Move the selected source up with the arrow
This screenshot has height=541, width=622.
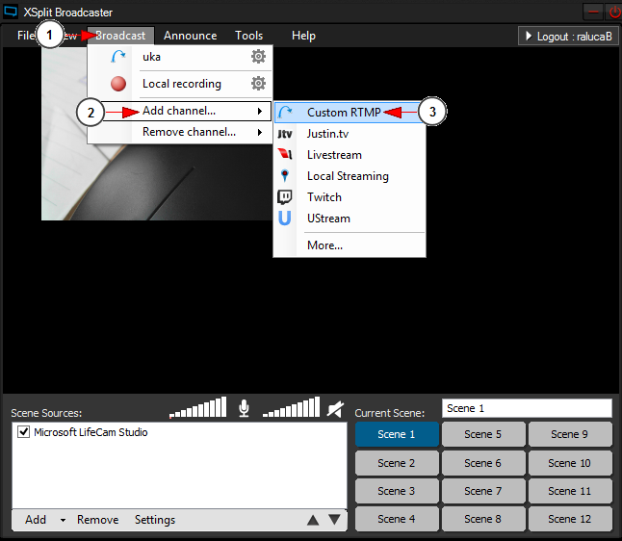pos(313,520)
